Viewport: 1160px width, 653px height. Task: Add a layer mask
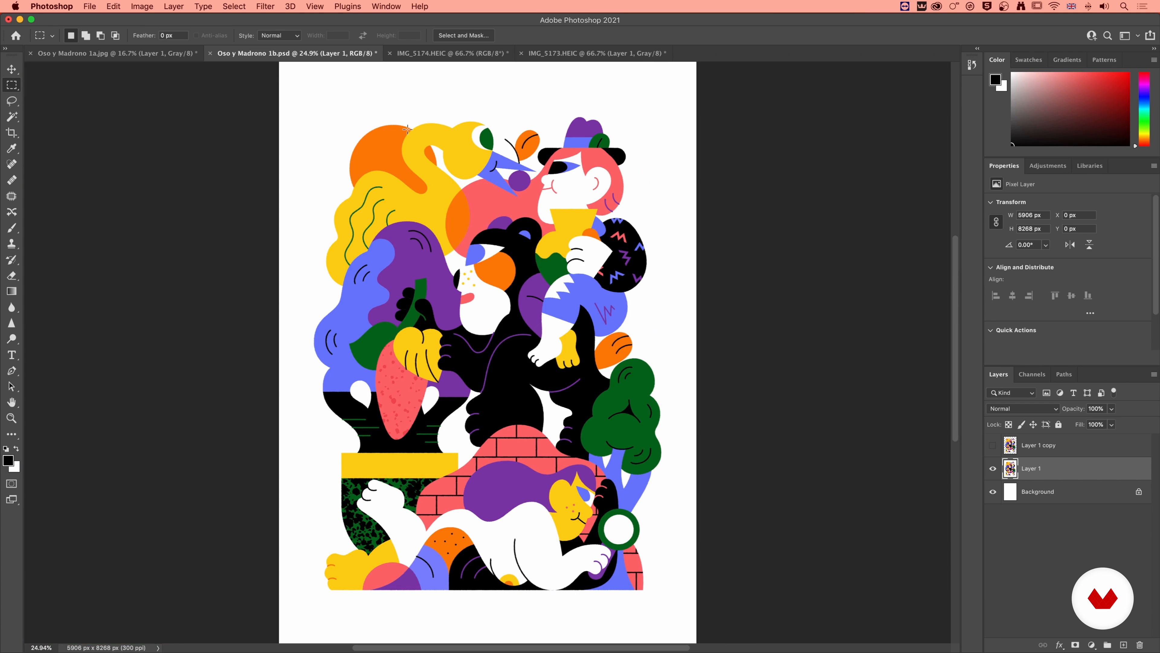[1075, 645]
